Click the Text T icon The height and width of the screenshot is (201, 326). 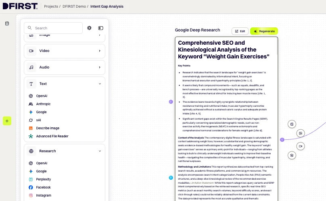31,84
